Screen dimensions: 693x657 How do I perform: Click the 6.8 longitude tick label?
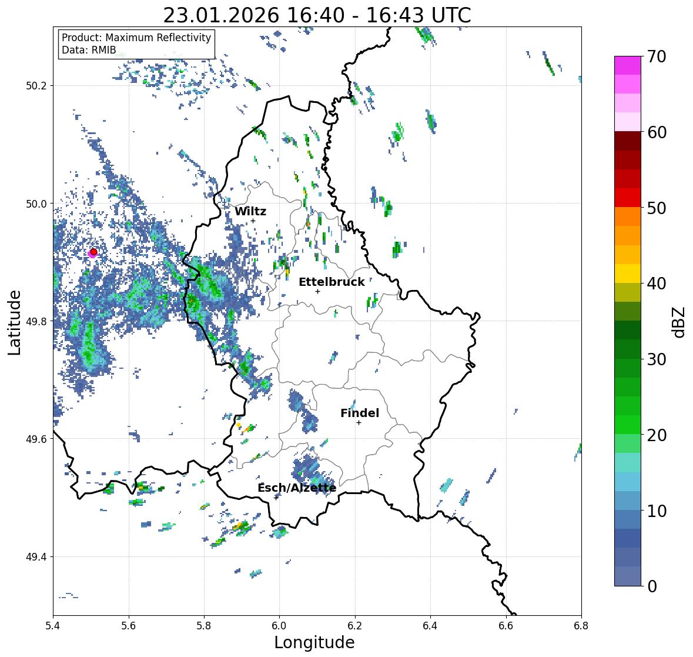point(581,626)
